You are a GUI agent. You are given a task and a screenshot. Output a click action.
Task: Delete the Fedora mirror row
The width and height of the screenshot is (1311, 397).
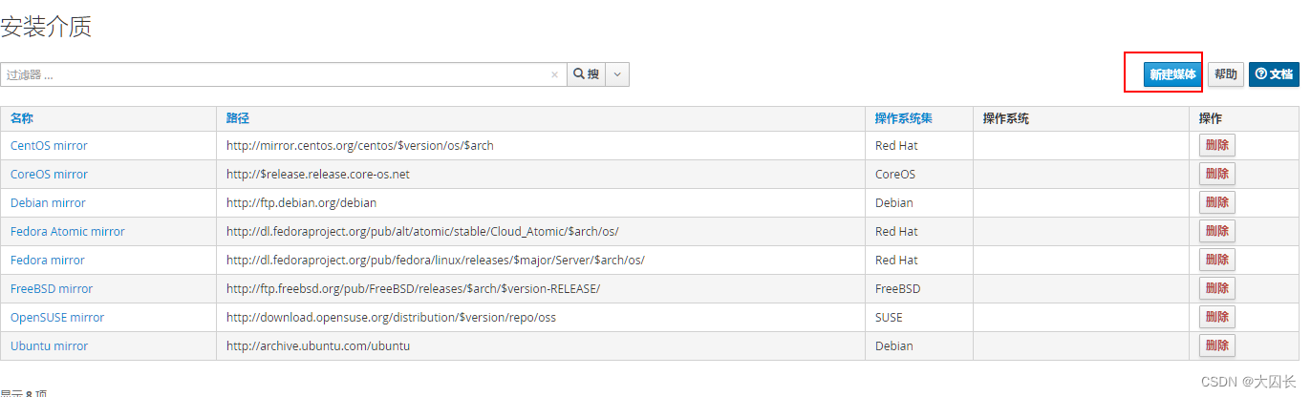point(1217,260)
